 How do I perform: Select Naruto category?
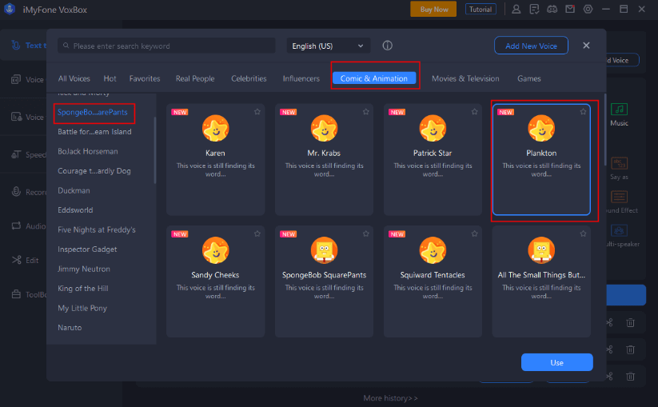(x=70, y=328)
